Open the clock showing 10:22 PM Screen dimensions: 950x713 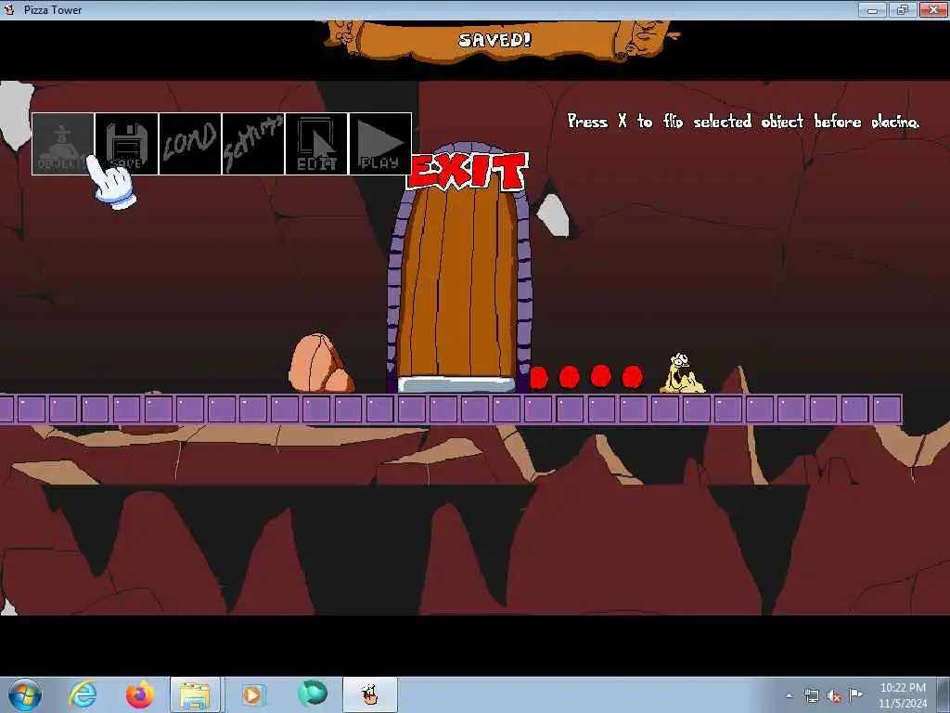click(902, 694)
